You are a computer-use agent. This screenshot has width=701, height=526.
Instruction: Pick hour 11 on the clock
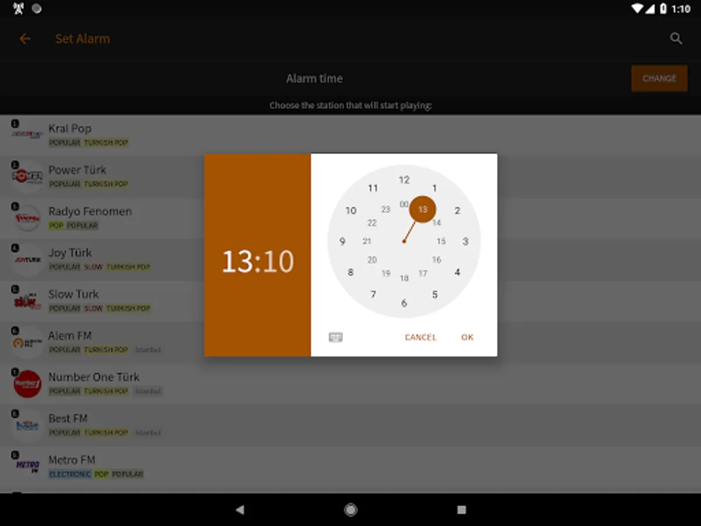pyautogui.click(x=373, y=188)
